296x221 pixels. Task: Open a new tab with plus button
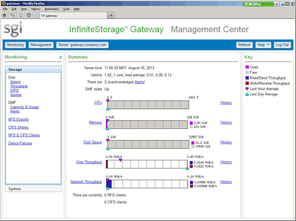(111, 15)
